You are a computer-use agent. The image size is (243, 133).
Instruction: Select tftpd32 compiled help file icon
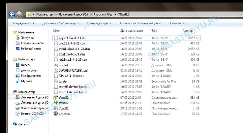pos(56,98)
